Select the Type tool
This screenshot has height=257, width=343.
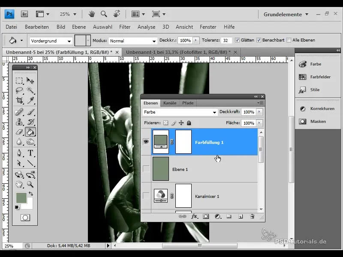(x=30, y=153)
